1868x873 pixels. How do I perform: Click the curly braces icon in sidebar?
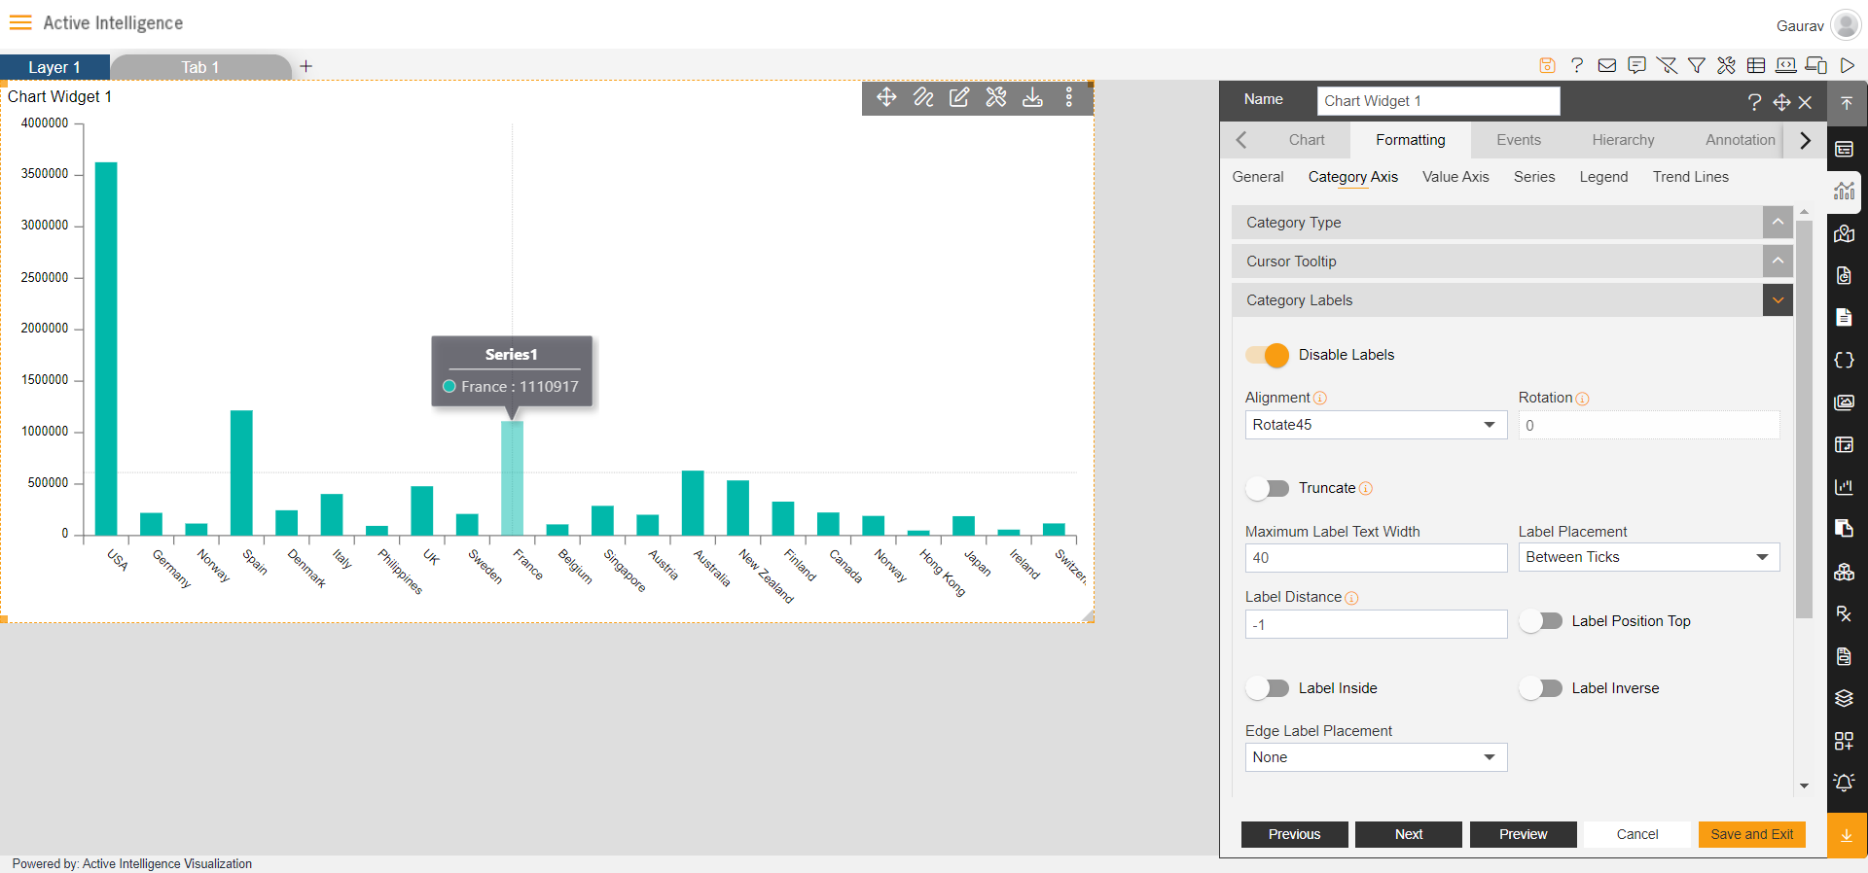tap(1845, 361)
